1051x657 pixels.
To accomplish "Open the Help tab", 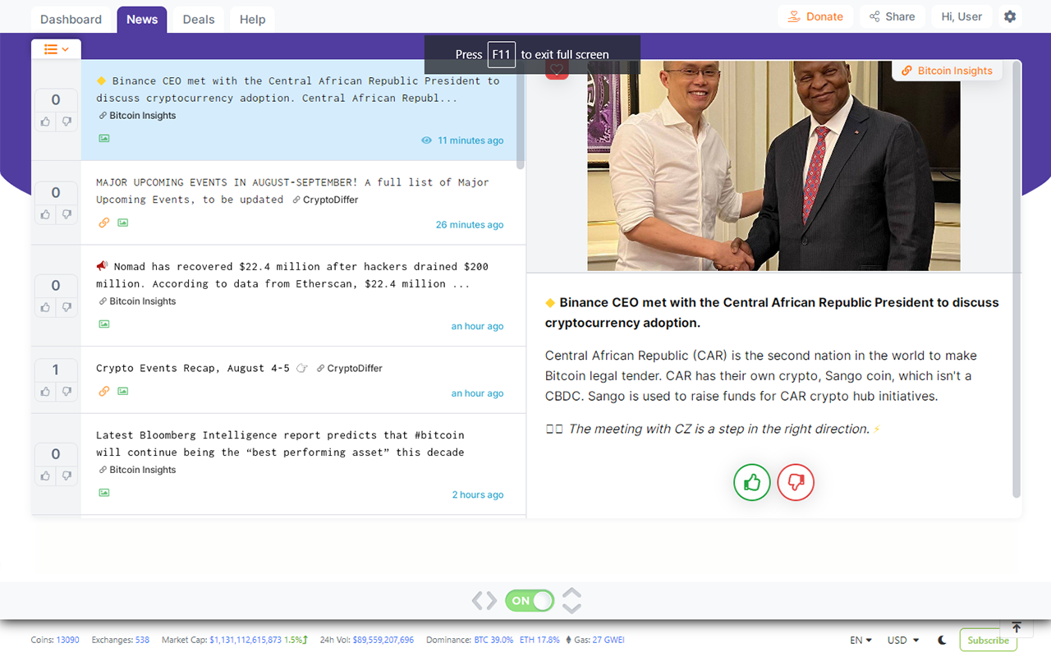I will (x=252, y=19).
